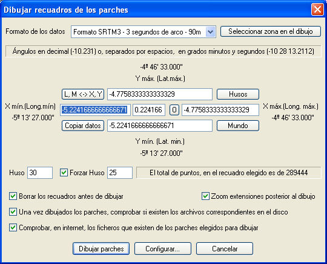Select the Y mín. latitude input field
The height and width of the screenshot is (264, 327).
(x=160, y=126)
